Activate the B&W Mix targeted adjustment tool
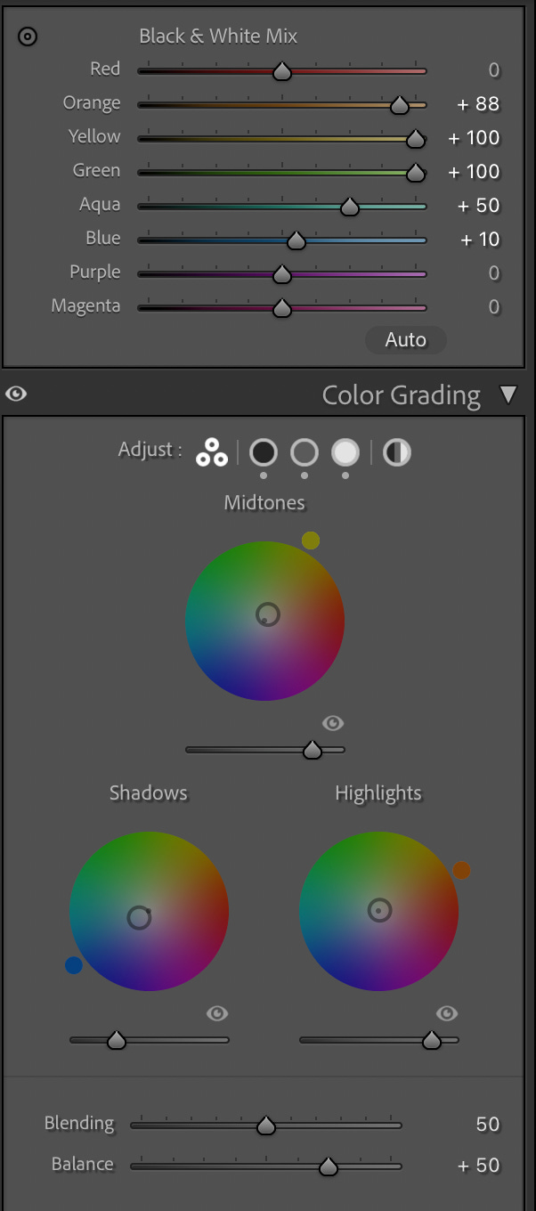Image resolution: width=536 pixels, height=1211 pixels. pos(28,37)
